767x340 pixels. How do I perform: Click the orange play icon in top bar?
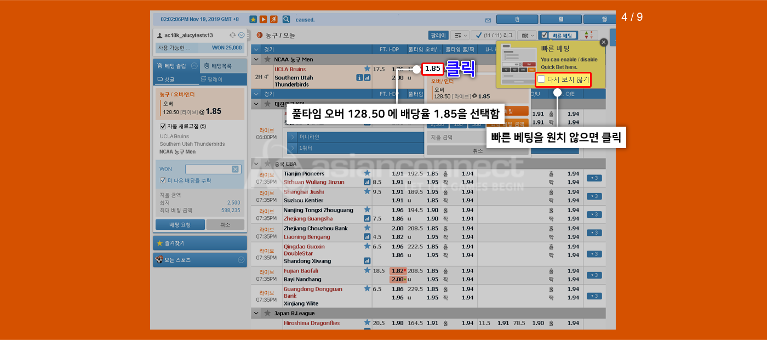[264, 19]
